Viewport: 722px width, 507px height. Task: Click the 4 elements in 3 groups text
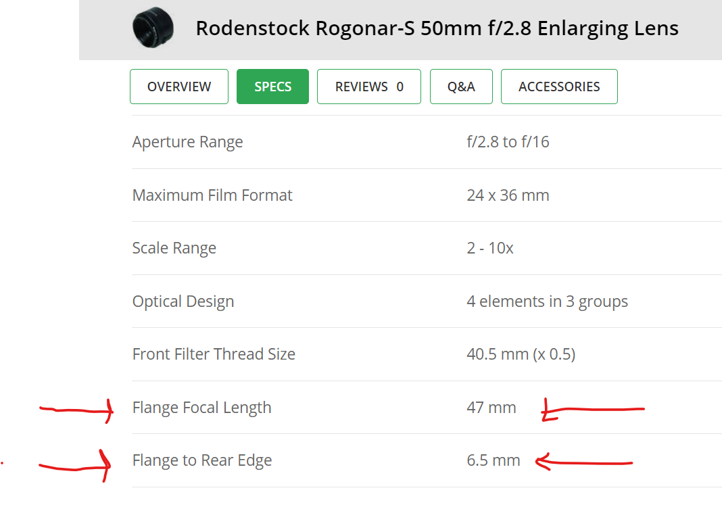[x=547, y=301]
